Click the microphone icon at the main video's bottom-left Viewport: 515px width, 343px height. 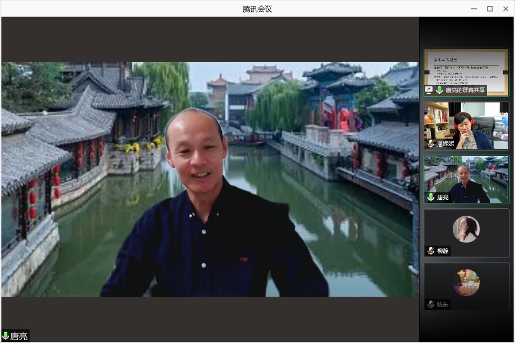tap(6, 337)
